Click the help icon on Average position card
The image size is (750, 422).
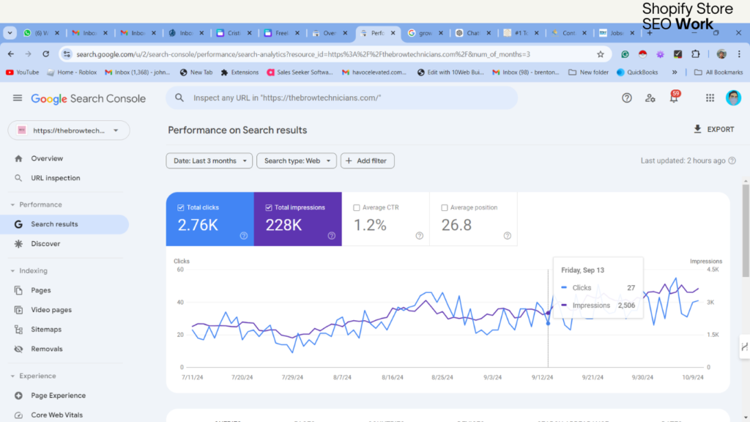[508, 236]
